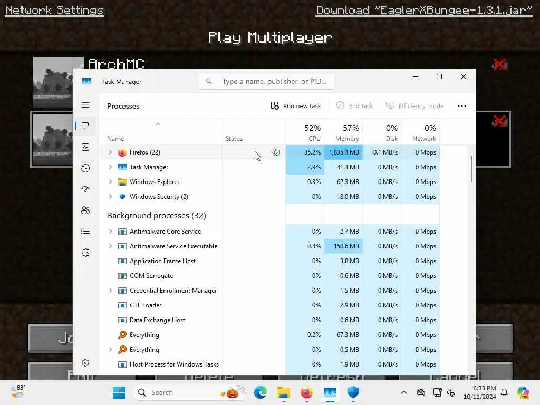Open the three-dots more options menu
The height and width of the screenshot is (405, 540).
pyautogui.click(x=462, y=106)
